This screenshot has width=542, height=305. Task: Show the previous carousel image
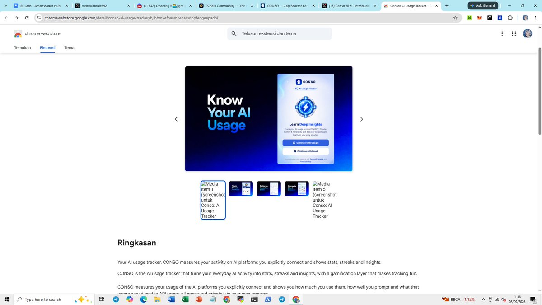tap(176, 119)
